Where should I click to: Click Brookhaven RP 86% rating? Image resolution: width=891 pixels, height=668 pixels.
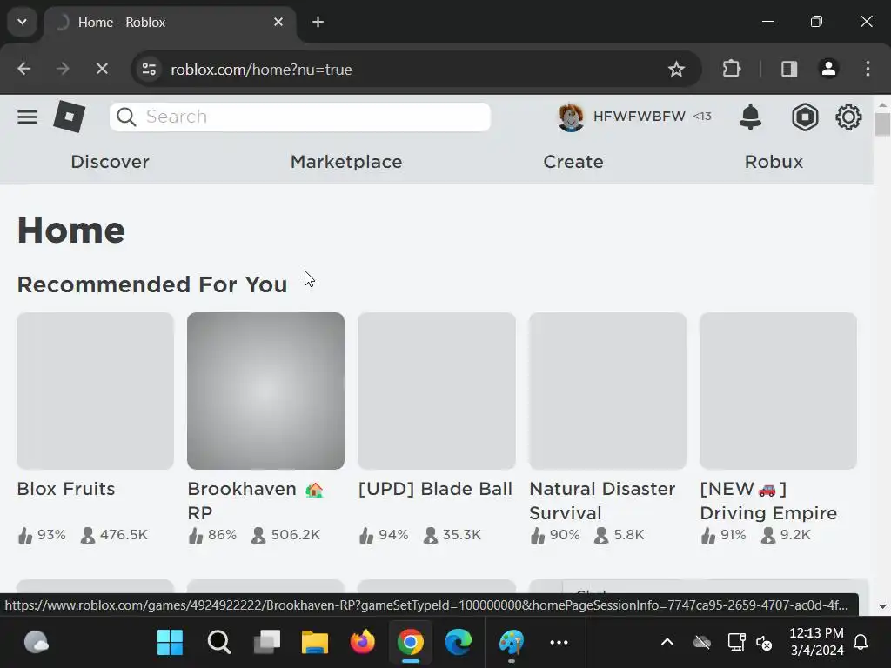click(213, 535)
